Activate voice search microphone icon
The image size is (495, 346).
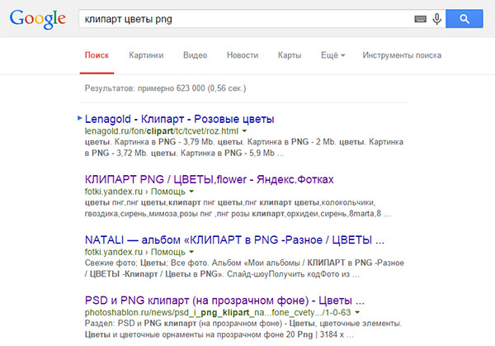pyautogui.click(x=437, y=19)
